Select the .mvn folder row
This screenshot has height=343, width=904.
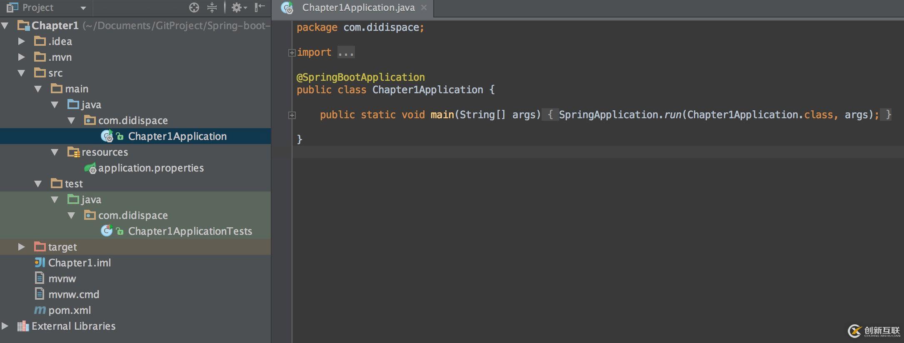tap(135, 57)
